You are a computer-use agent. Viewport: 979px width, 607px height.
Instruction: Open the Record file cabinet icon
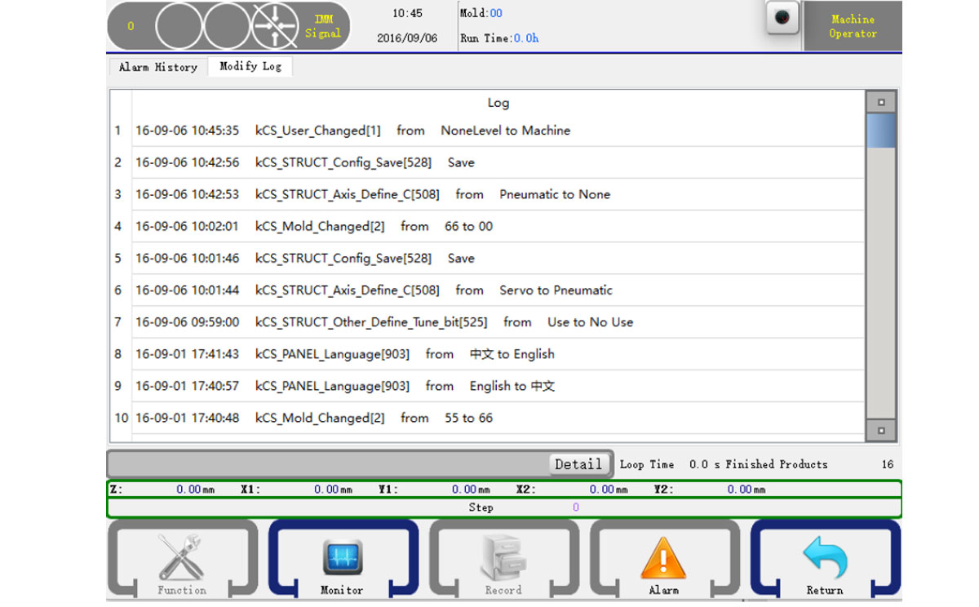pos(503,560)
